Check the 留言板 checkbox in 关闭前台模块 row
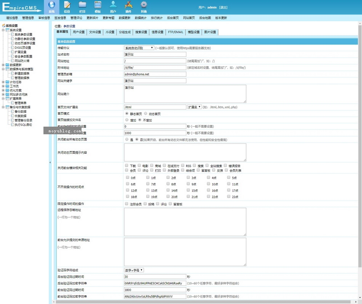Image resolution: width=362 pixels, height=304 pixels. click(x=198, y=170)
